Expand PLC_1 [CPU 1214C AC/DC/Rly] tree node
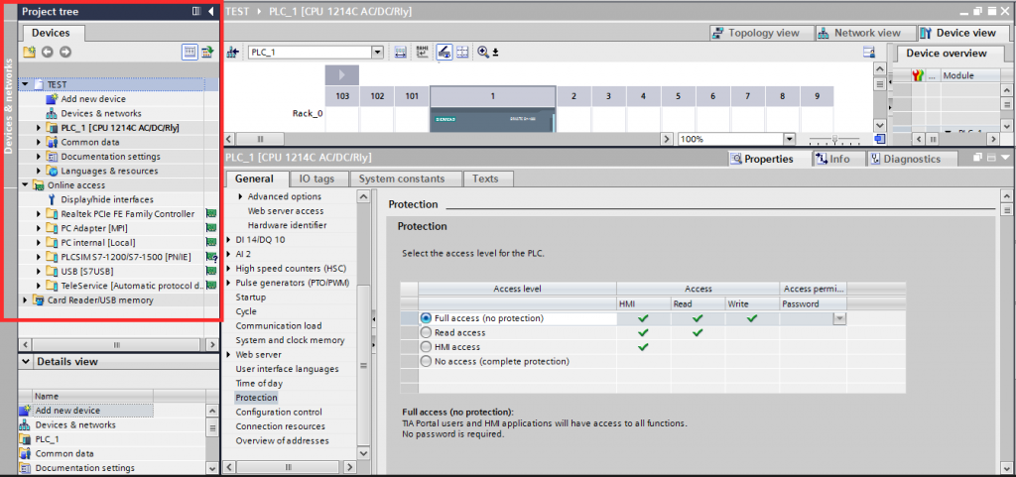This screenshot has height=477, width=1016. point(39,128)
